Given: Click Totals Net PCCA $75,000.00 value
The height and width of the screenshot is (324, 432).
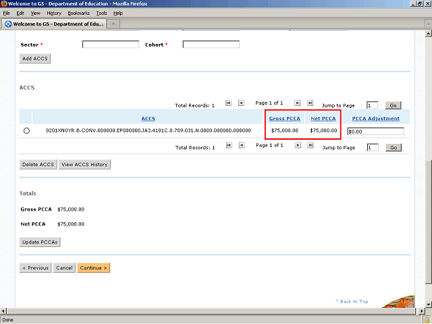Looking at the screenshot, I should pyautogui.click(x=71, y=224).
